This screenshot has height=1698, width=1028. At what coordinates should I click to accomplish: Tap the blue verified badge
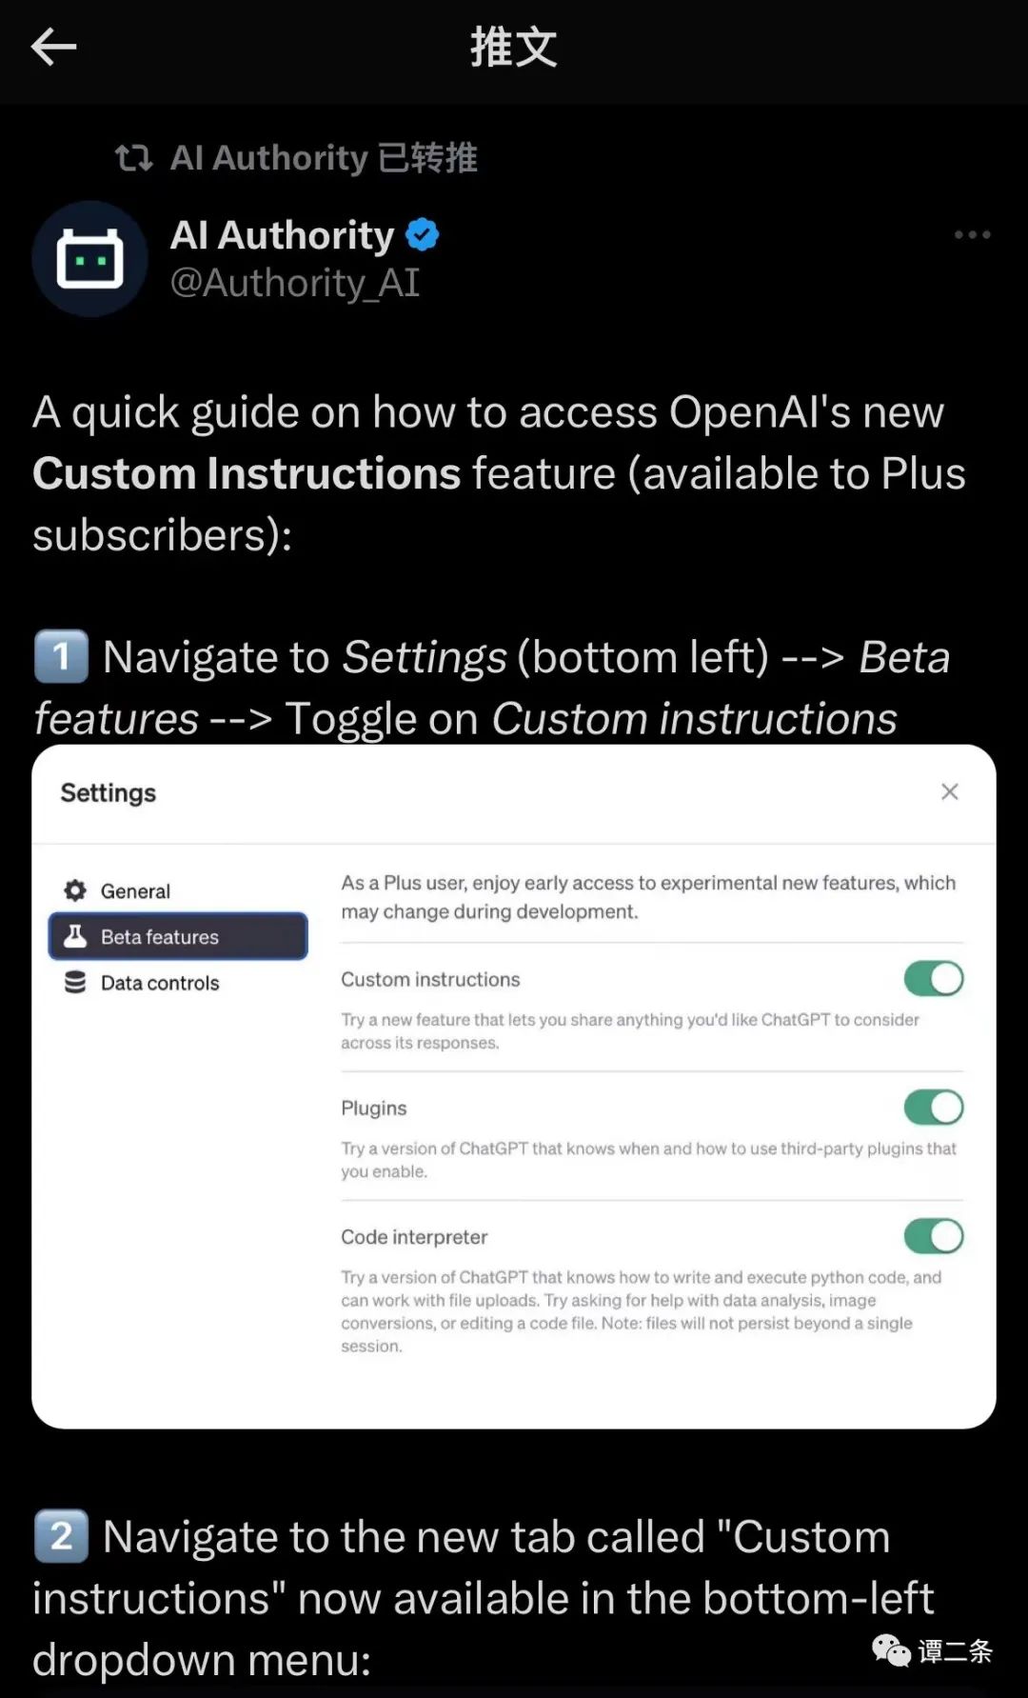point(422,234)
